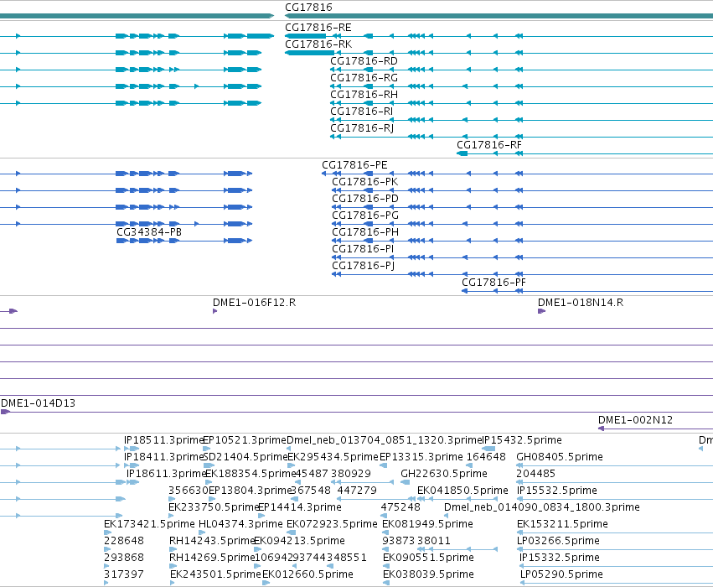Viewport: 713px width, 587px height.
Task: Select EST EP13804.3prime
Action: click(250, 491)
